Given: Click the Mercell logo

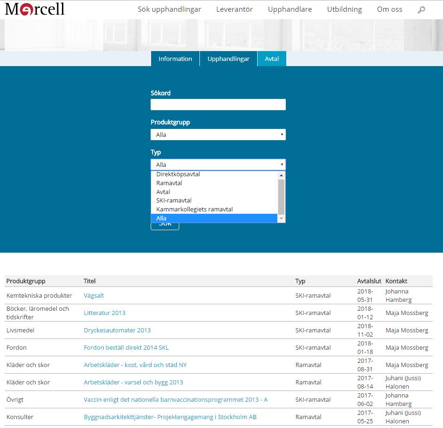Looking at the screenshot, I should (x=35, y=9).
